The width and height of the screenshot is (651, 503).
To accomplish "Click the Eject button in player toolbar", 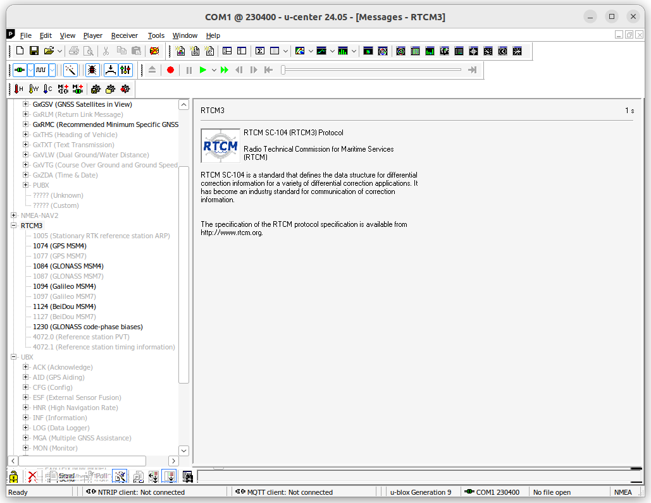I will (152, 70).
